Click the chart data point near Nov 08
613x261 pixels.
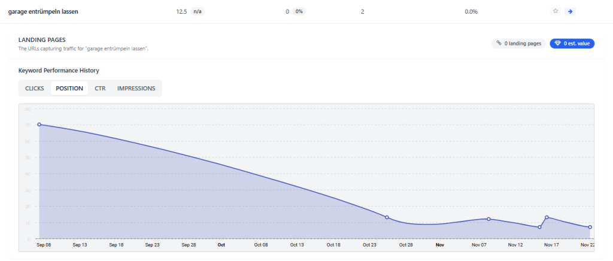(488, 219)
